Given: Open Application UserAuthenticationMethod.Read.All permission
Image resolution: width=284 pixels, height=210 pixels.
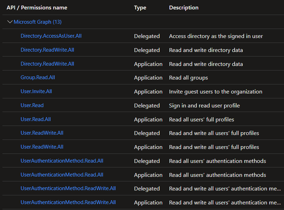Looking at the screenshot, I should [62, 175].
